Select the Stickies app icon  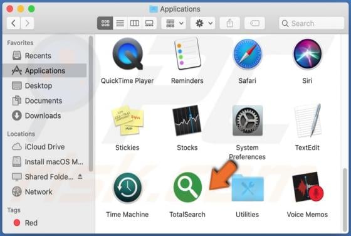(x=127, y=121)
